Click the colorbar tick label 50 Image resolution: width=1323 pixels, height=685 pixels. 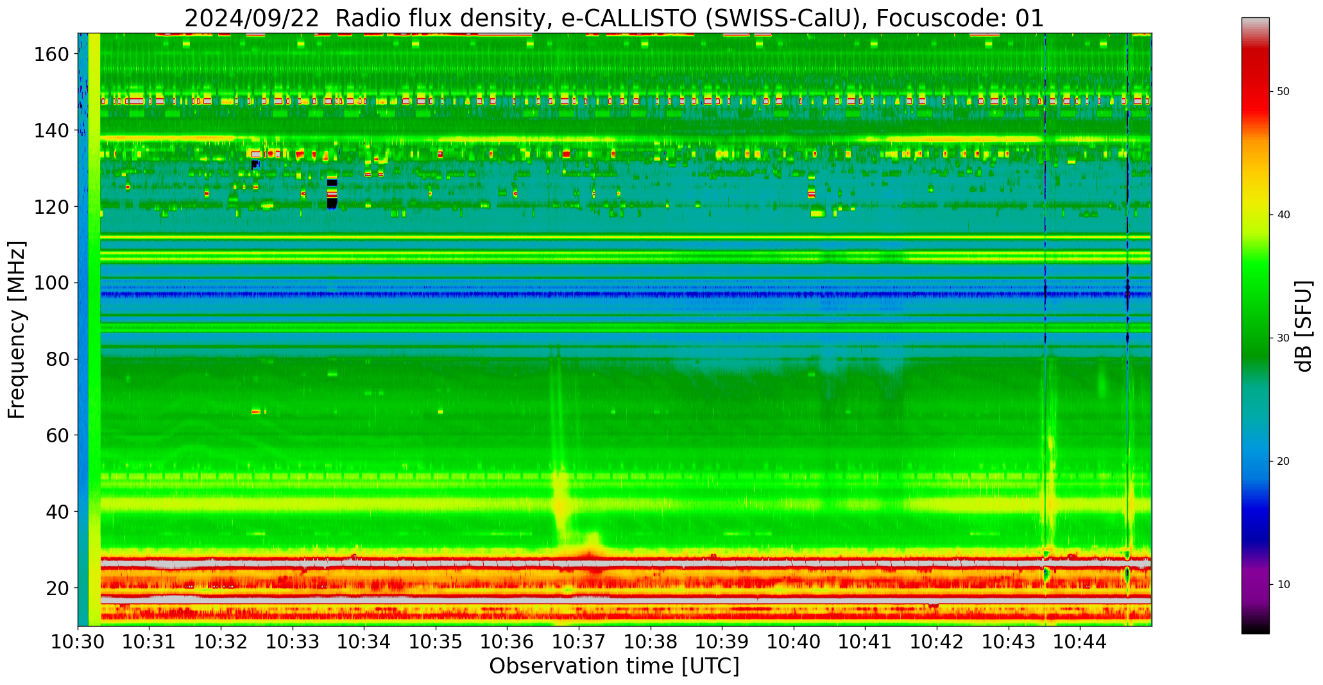[x=1283, y=92]
